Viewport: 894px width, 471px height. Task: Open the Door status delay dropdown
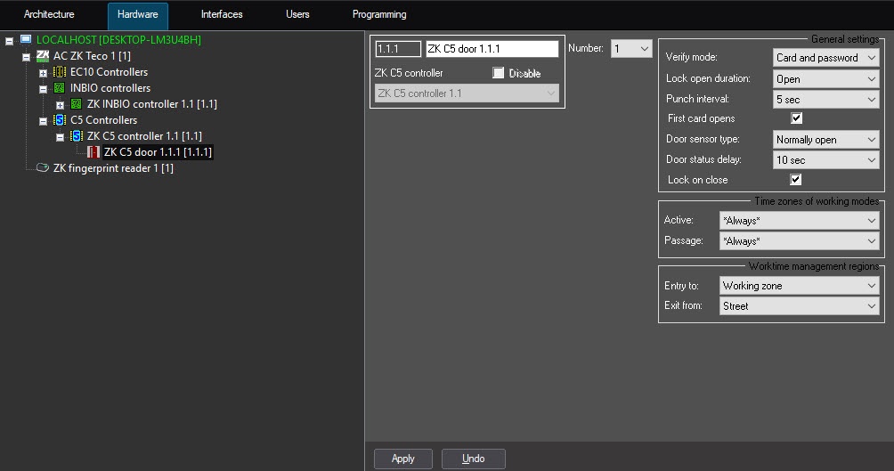825,159
